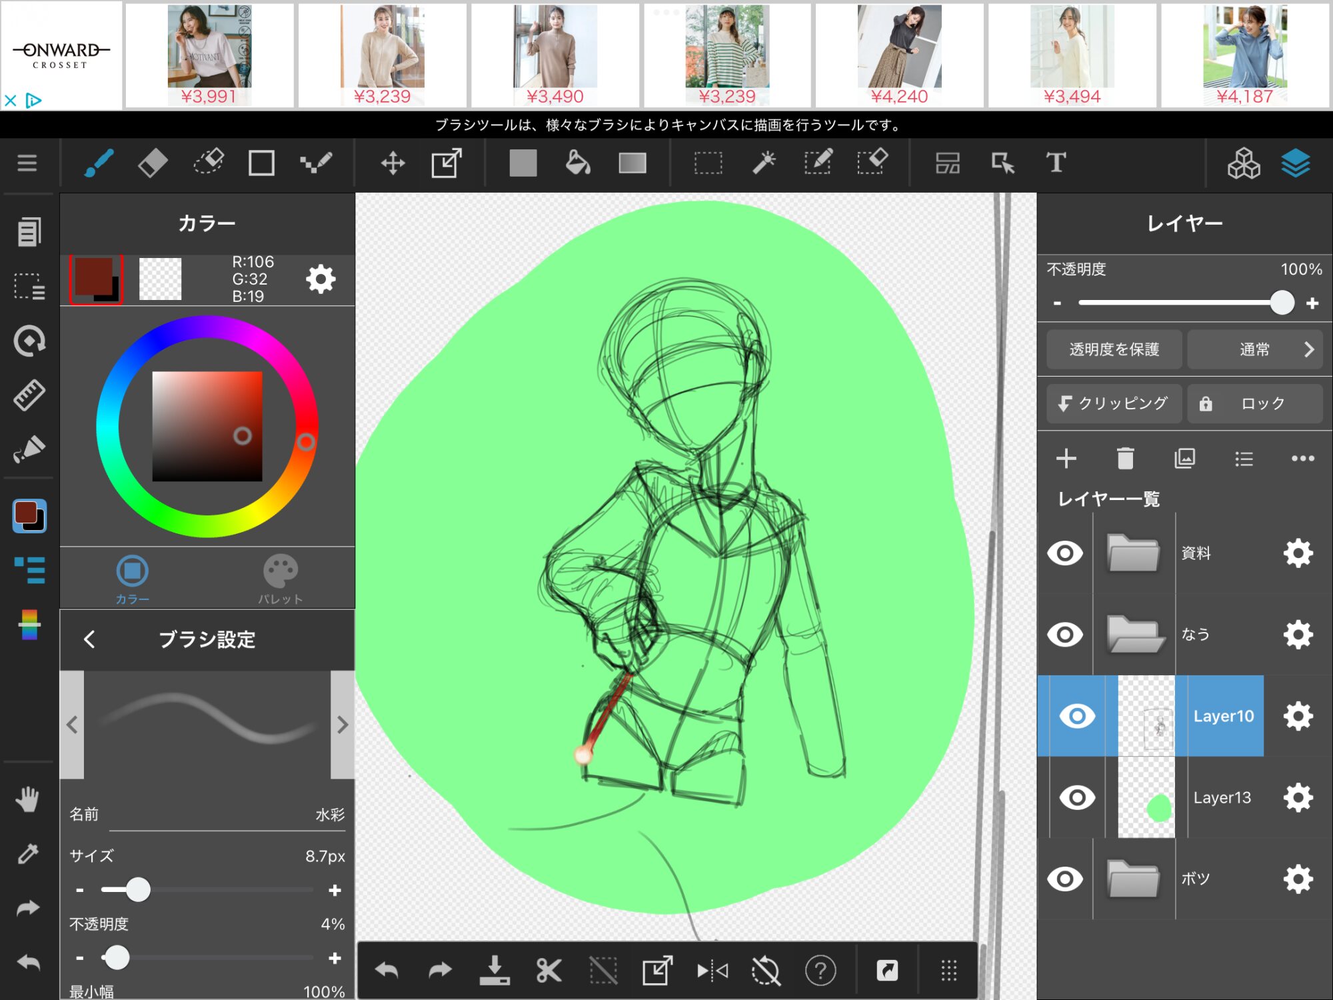Open the Gradient tool
The image size is (1333, 1000).
pos(632,163)
